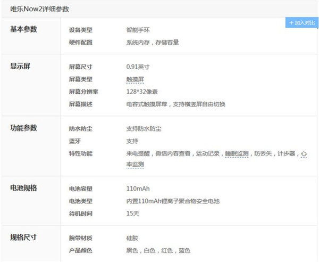Image resolution: width=319 pixels, height=262 pixels.
Task: Click the 电池规格 section heading
Action: pyautogui.click(x=23, y=188)
